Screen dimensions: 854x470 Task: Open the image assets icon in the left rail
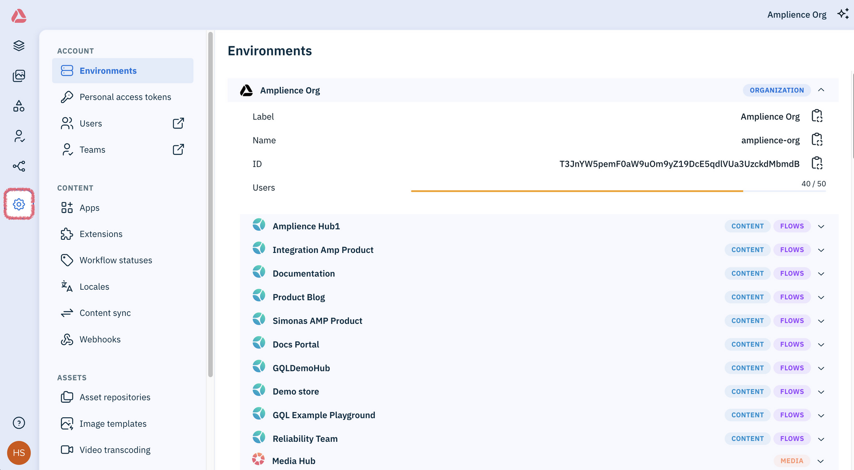tap(19, 75)
